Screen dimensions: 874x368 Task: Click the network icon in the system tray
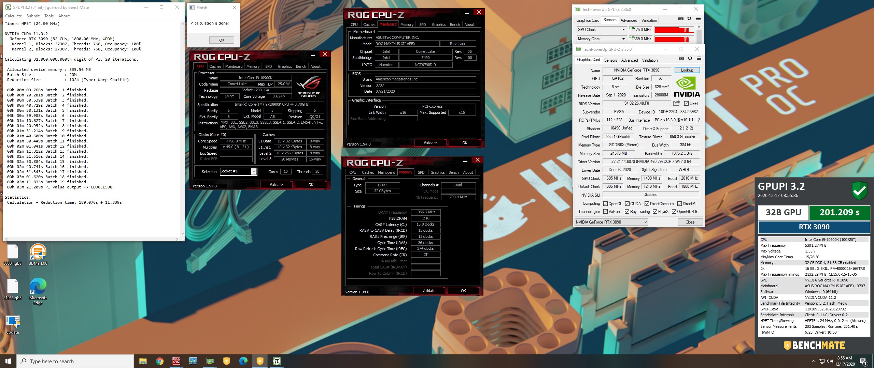click(x=821, y=361)
